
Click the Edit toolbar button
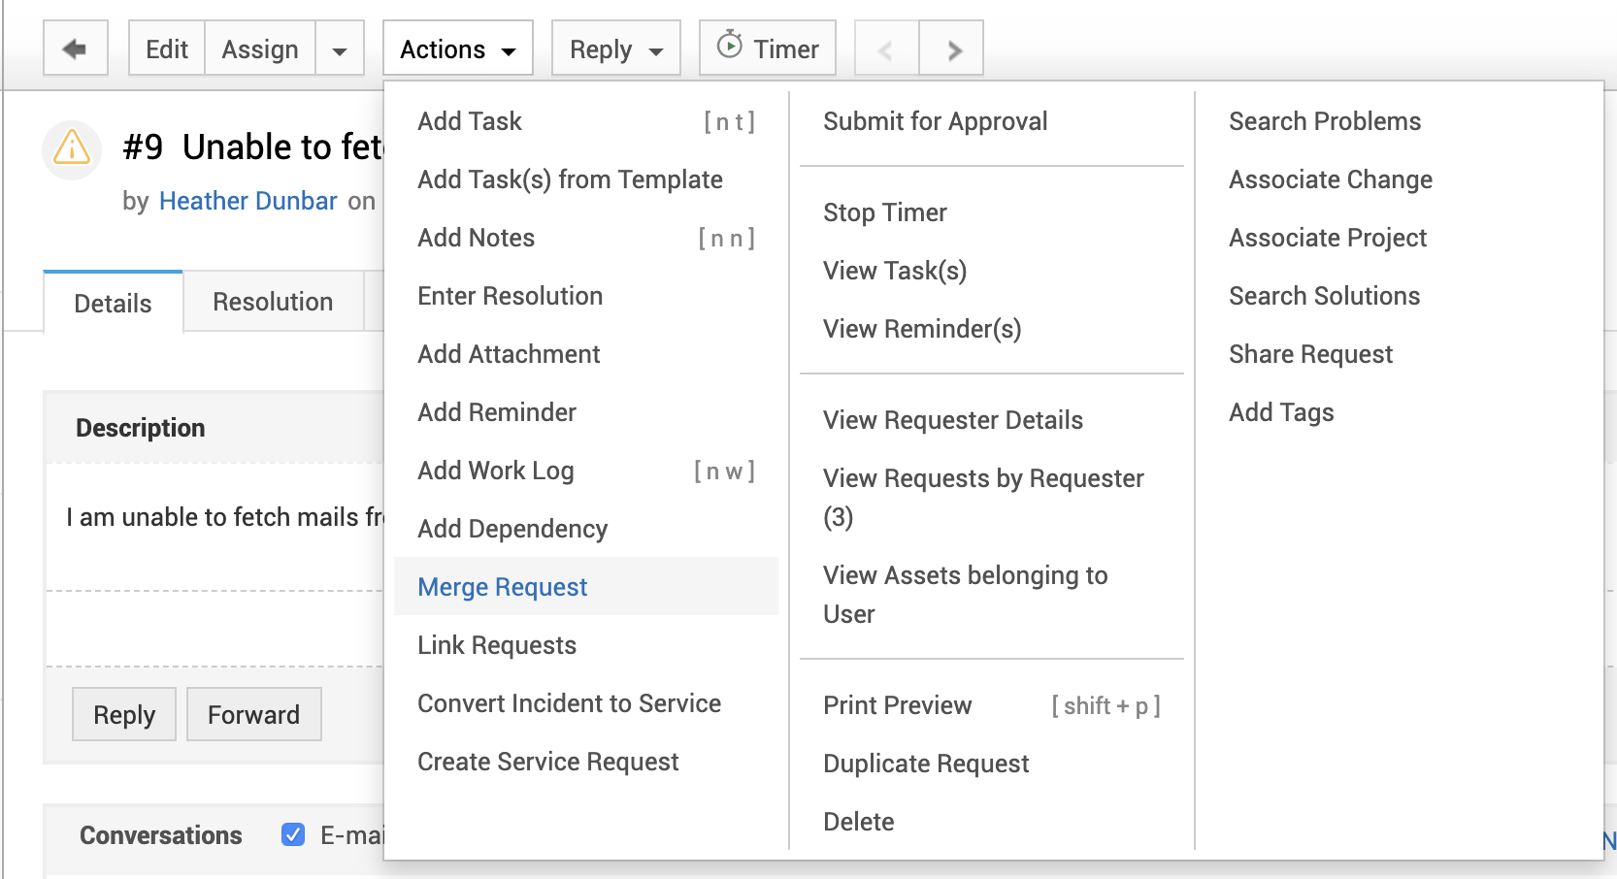point(167,49)
